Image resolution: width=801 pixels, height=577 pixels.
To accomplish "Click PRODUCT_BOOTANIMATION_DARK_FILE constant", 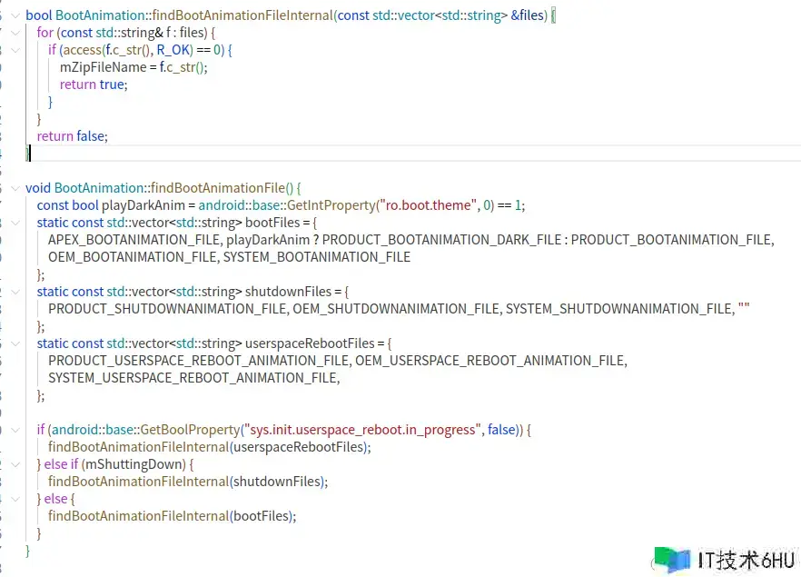I will pyautogui.click(x=442, y=240).
